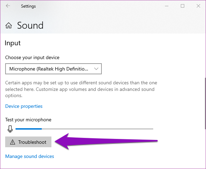Click the warning triangle on the Troubleshoot button
206x169 pixels.
pos(13,142)
